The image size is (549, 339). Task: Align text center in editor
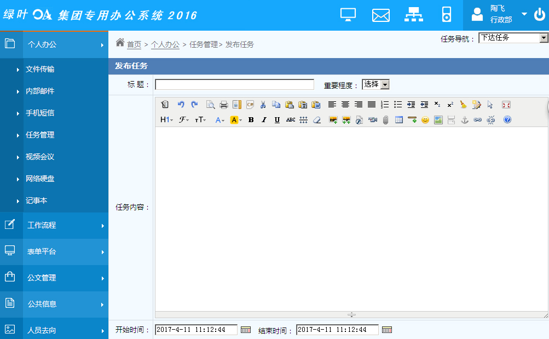pos(345,105)
